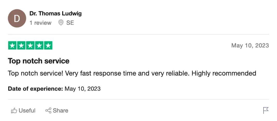This screenshot has width=277, height=121.
Task: Click the first green star
Action: point(12,46)
